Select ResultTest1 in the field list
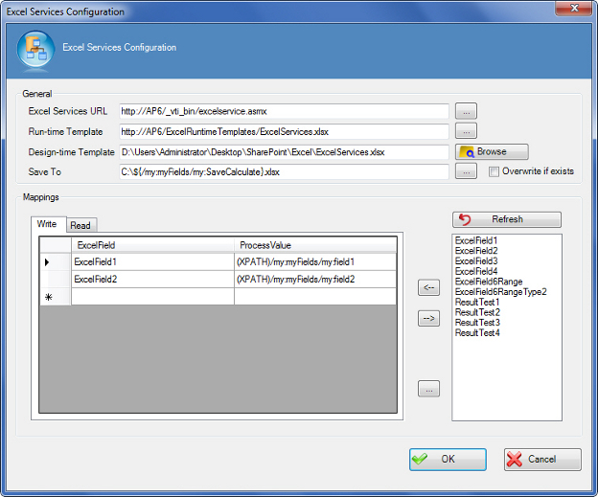The image size is (598, 497). [x=477, y=303]
